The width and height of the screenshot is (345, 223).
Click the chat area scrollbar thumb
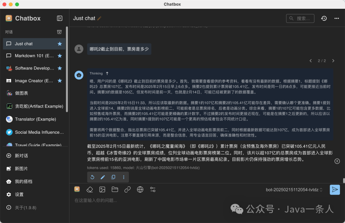344,180
